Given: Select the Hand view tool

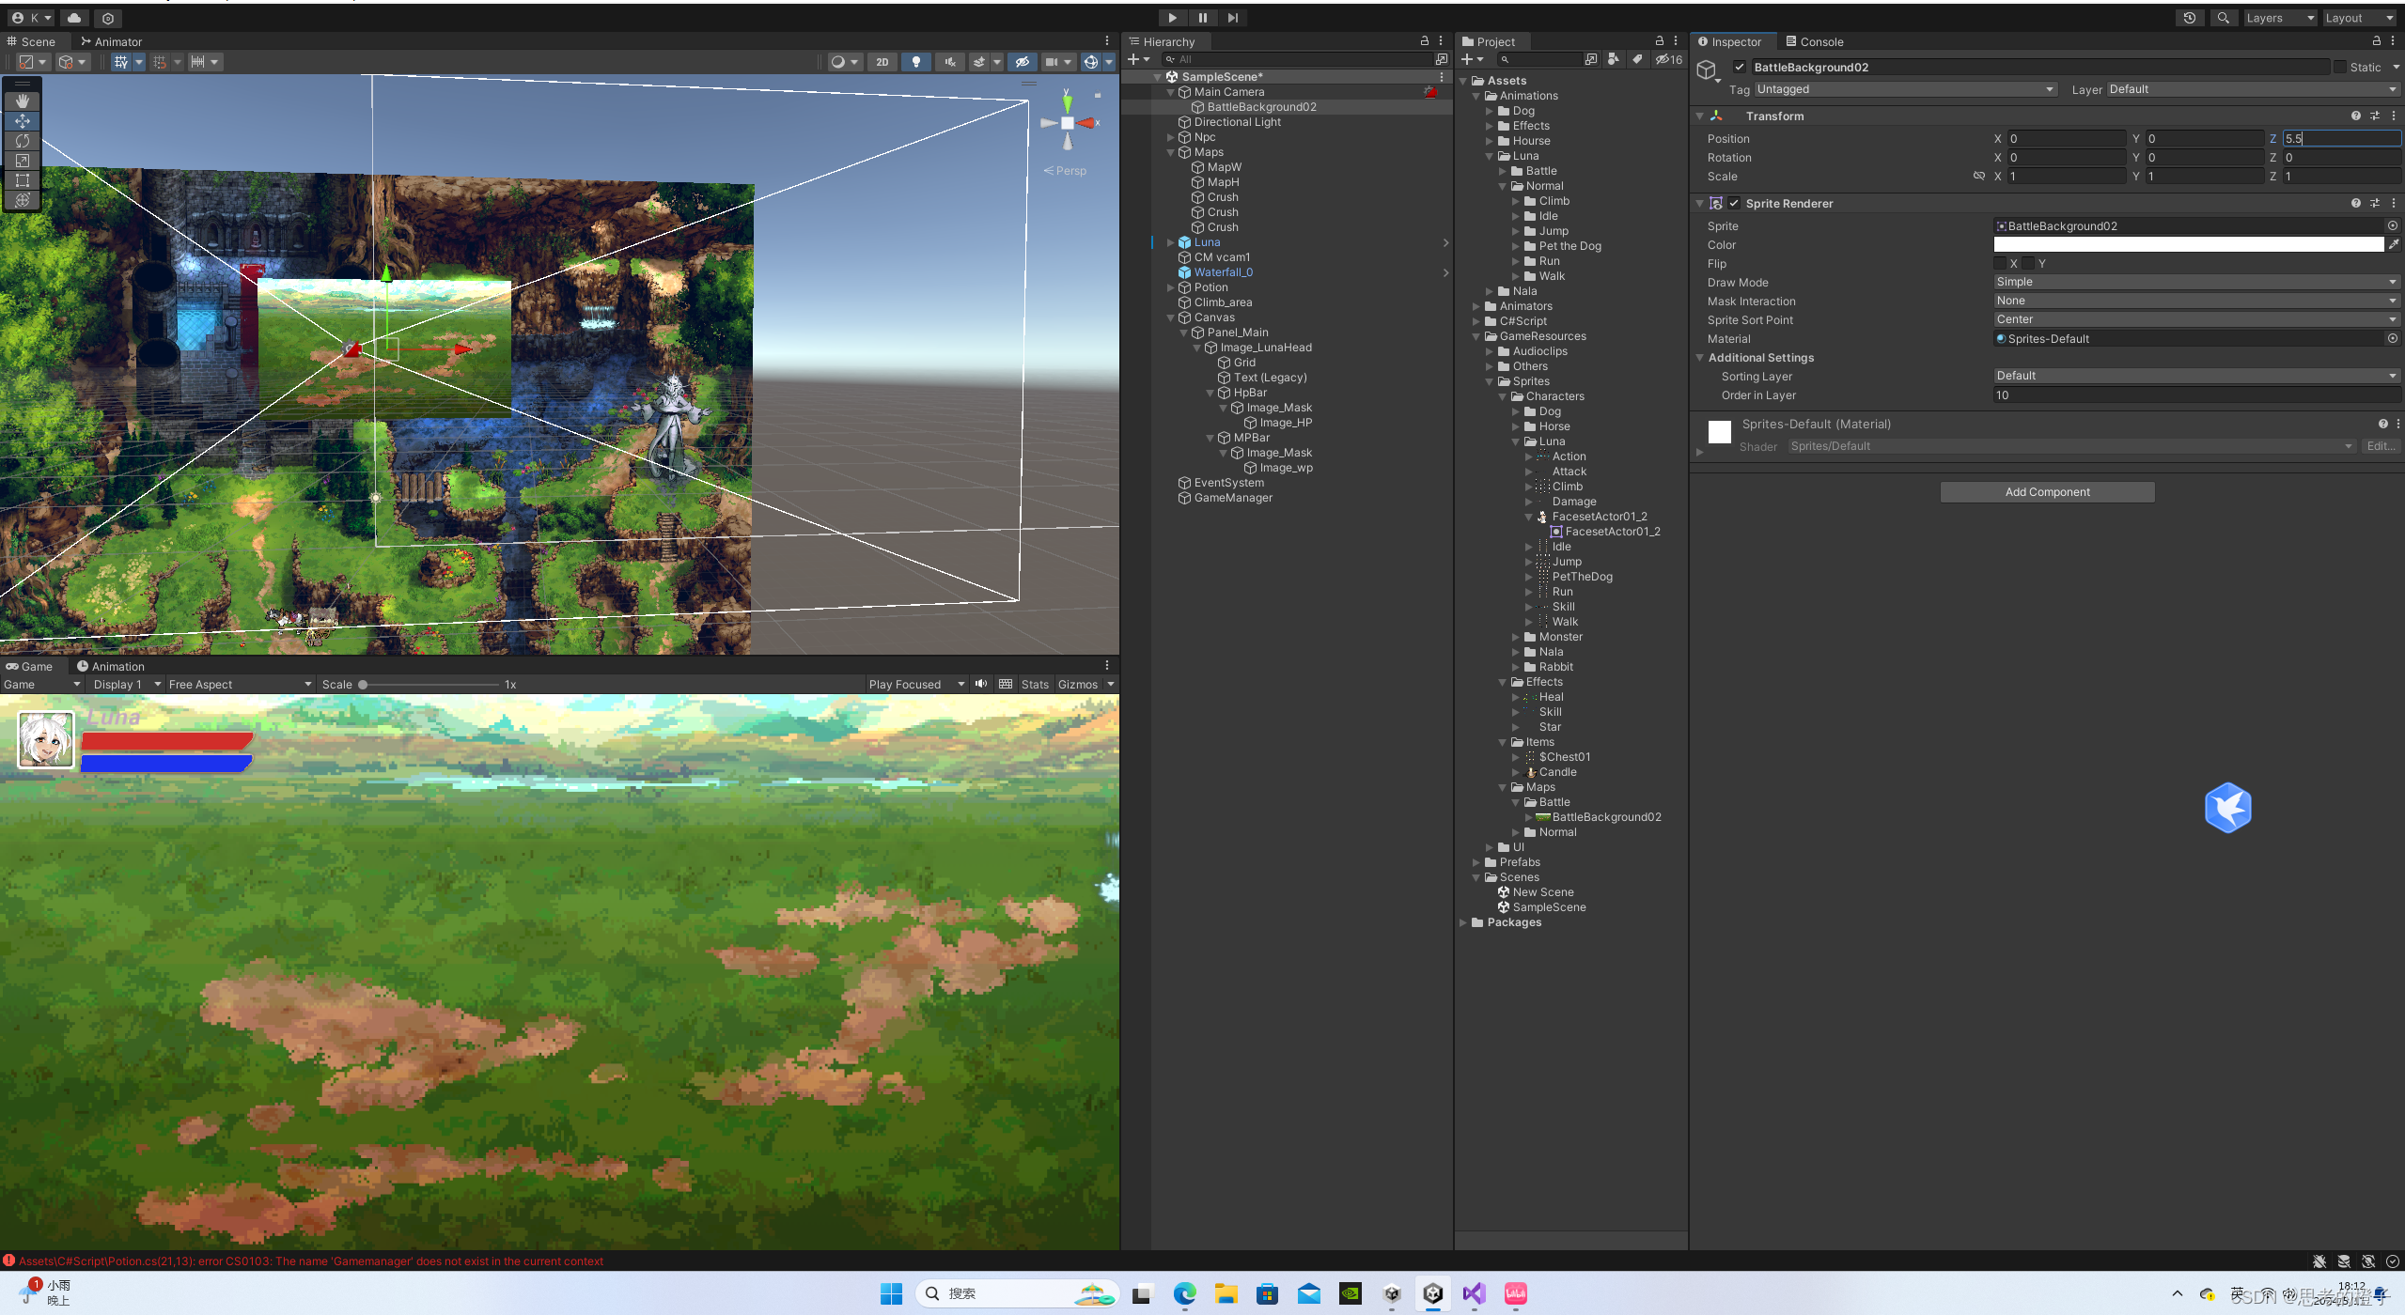Looking at the screenshot, I should (23, 101).
